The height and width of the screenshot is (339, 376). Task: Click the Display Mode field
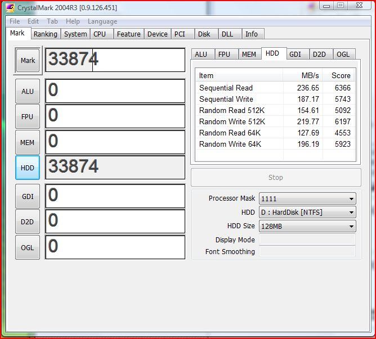pos(307,240)
